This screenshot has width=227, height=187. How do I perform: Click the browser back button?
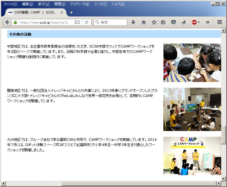tap(7, 22)
